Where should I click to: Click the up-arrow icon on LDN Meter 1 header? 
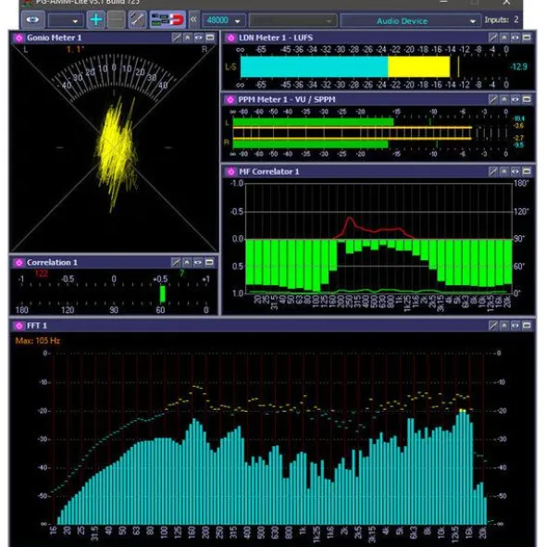[503, 38]
